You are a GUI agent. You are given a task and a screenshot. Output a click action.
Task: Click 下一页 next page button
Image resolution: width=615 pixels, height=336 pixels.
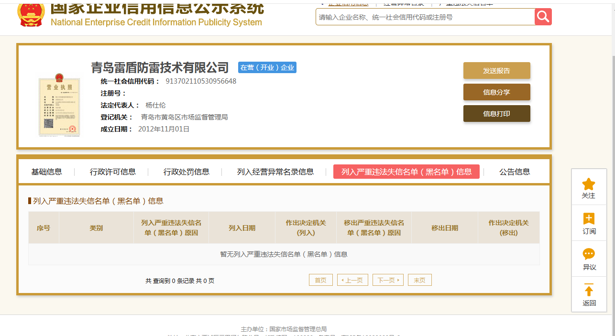[x=387, y=280]
